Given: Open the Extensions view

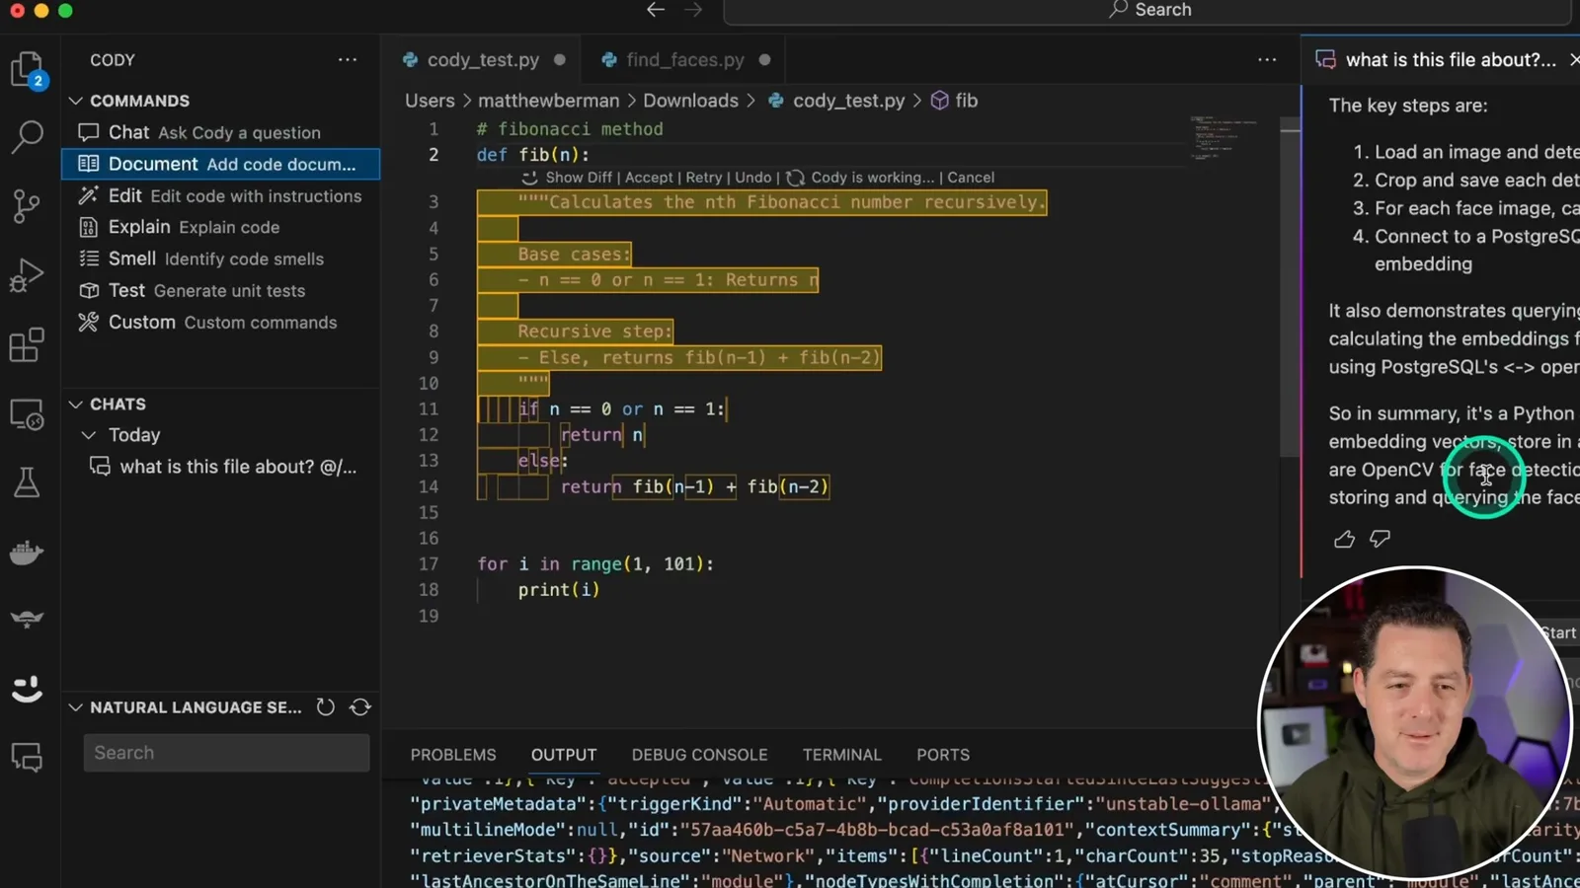Looking at the screenshot, I should click(x=27, y=345).
